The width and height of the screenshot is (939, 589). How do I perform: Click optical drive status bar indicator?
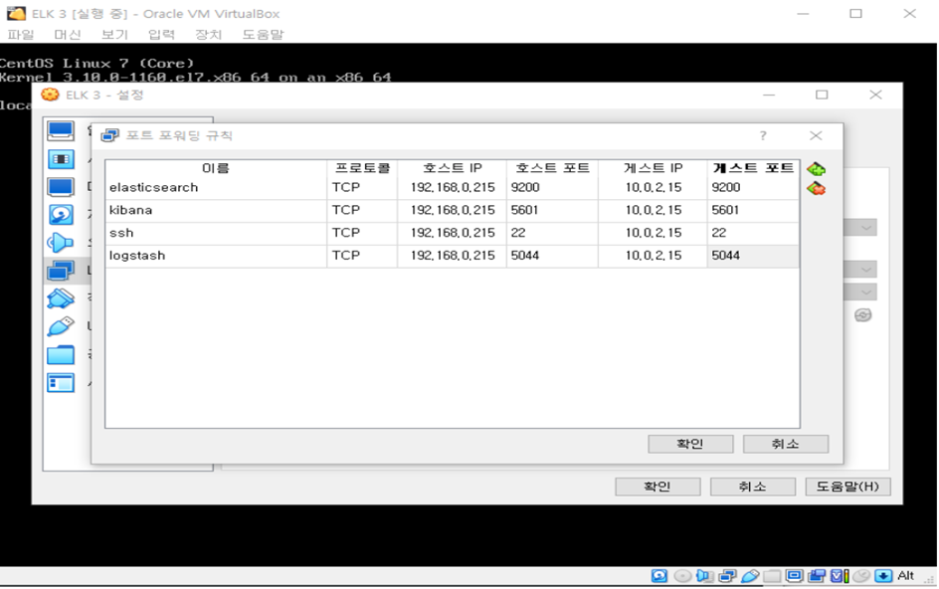[x=682, y=576]
